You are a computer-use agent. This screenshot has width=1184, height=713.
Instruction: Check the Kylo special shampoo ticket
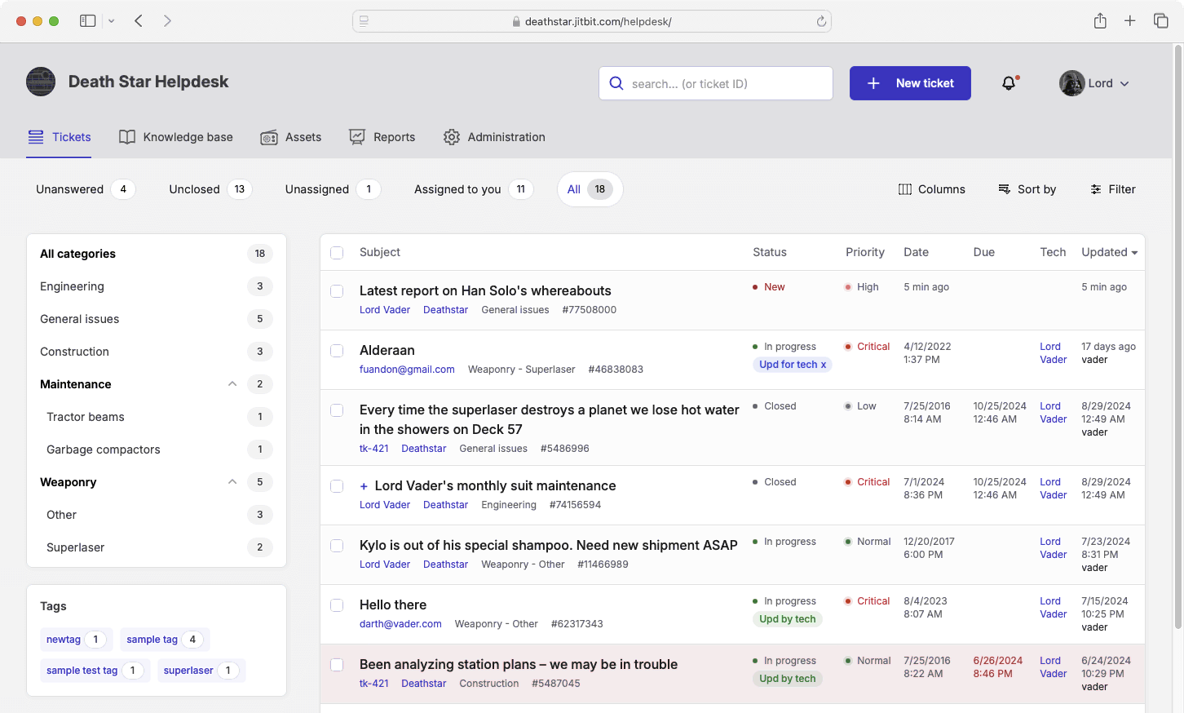[337, 546]
